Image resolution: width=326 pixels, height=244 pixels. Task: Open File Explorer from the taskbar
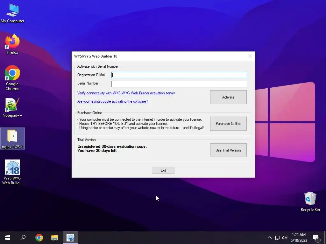(55, 238)
